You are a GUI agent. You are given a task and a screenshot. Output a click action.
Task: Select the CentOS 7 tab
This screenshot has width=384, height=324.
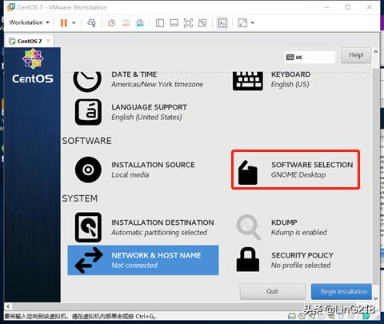pos(30,41)
